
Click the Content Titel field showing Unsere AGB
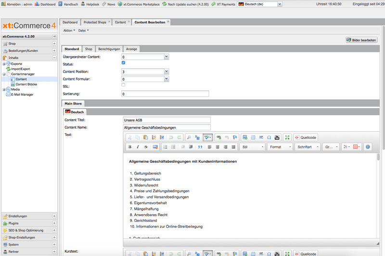167,120
